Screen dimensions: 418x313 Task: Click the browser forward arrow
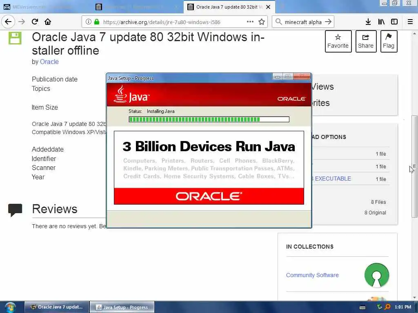pos(22,22)
